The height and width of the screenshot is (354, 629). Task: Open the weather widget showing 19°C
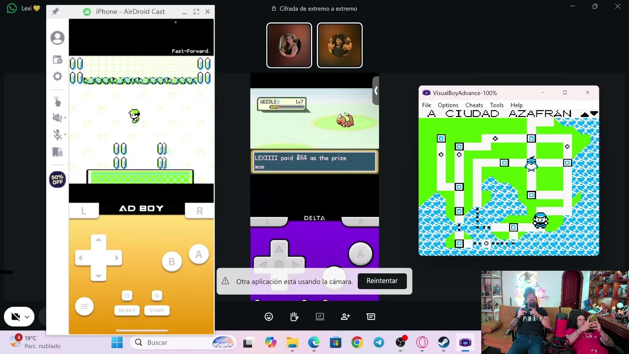tap(36, 342)
